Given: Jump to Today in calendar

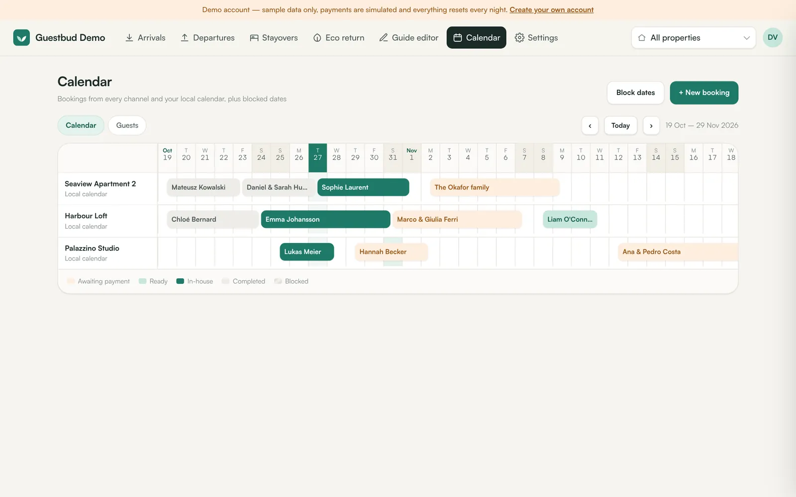Looking at the screenshot, I should 620,126.
